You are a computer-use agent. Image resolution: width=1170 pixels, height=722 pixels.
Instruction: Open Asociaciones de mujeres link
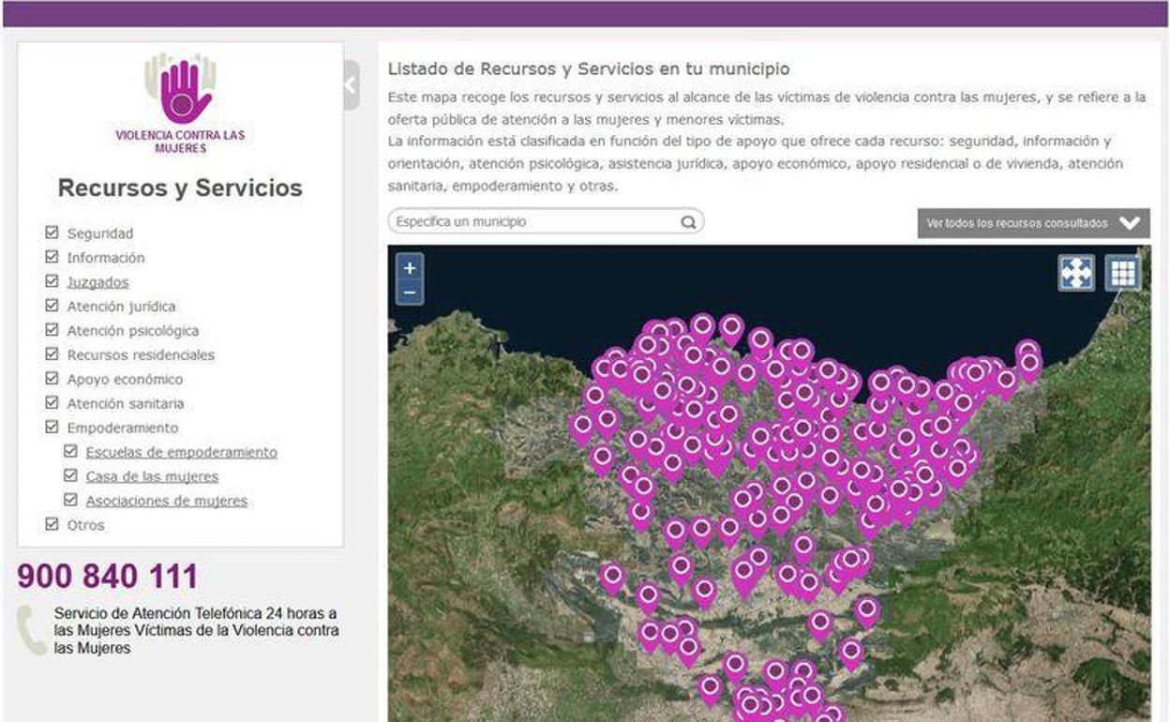(166, 501)
